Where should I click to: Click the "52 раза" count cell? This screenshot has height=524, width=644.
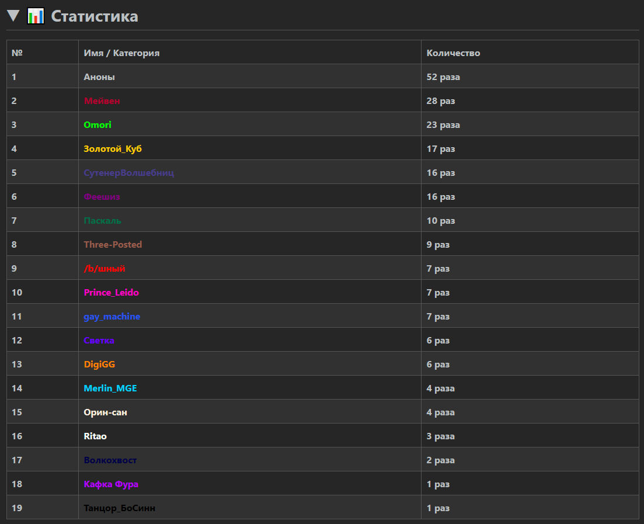(x=443, y=77)
